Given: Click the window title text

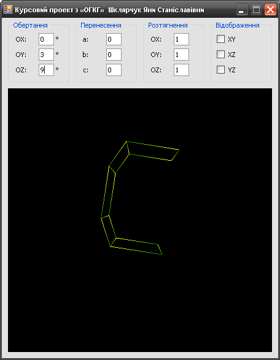Looking at the screenshot, I should [x=109, y=10].
